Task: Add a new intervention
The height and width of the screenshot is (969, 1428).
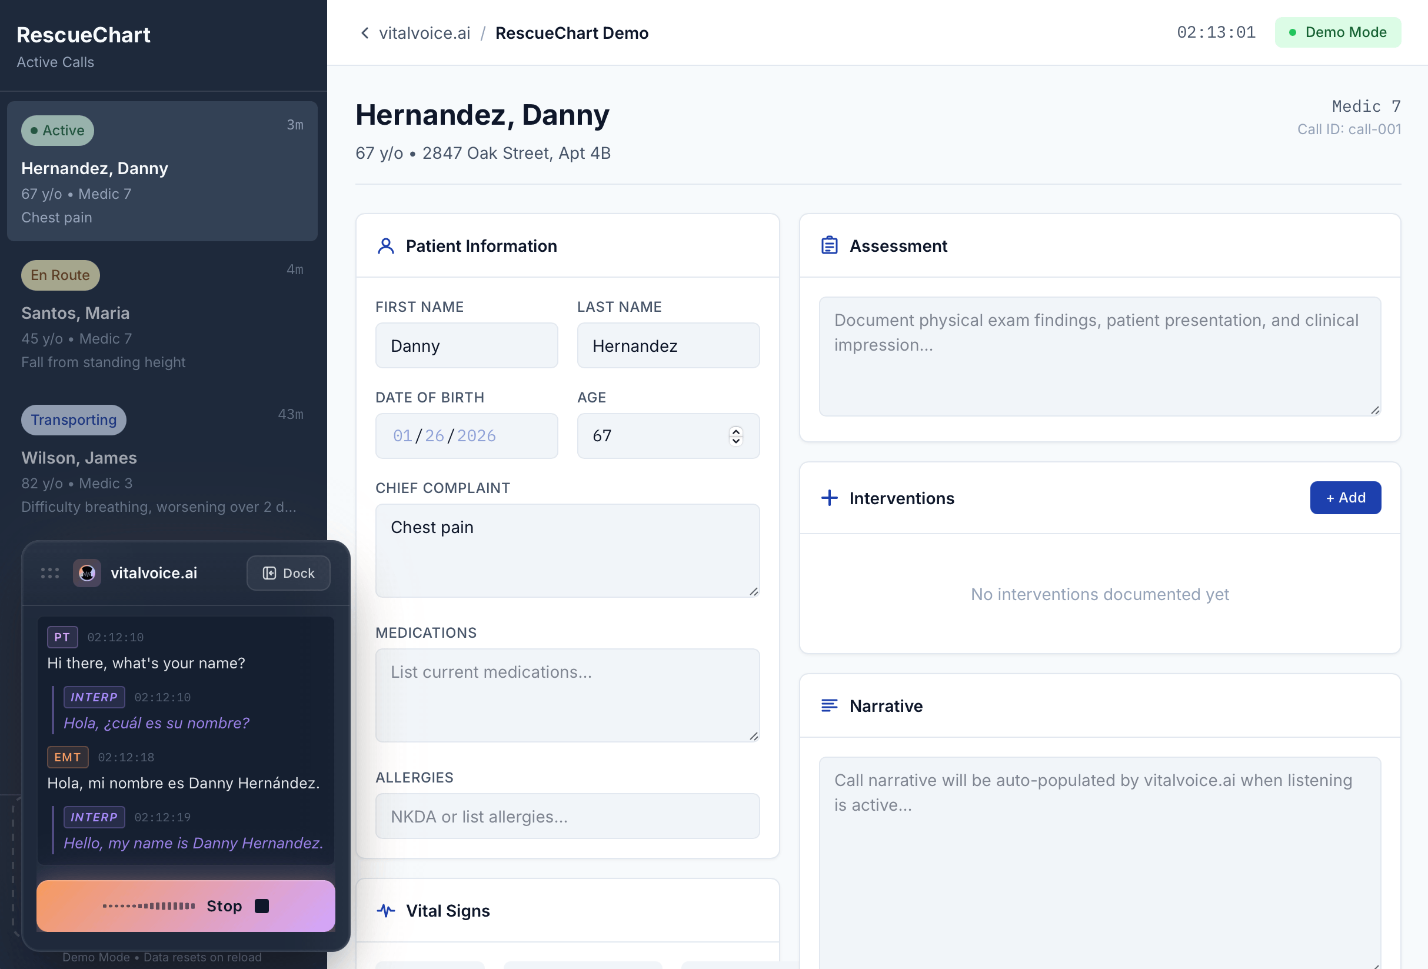Action: click(1345, 498)
